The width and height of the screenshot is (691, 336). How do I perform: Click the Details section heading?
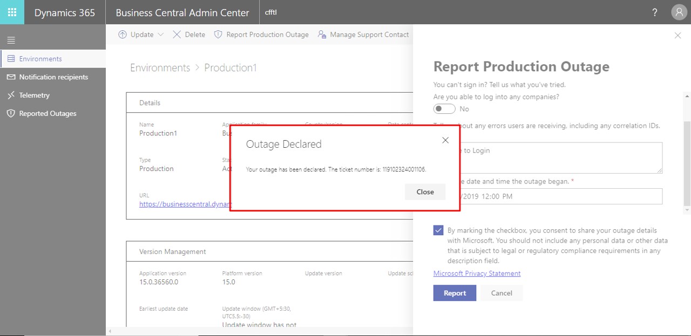(x=150, y=103)
